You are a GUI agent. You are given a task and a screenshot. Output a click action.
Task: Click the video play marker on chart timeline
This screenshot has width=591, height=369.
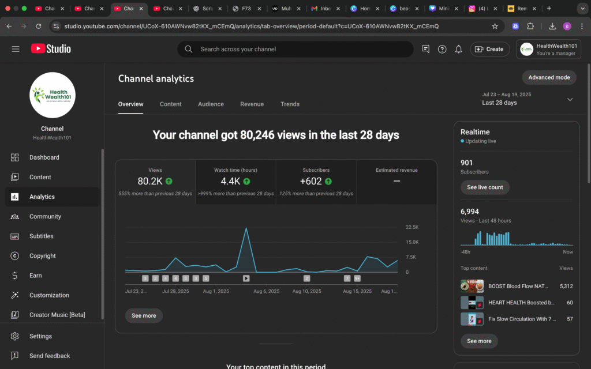(x=246, y=278)
